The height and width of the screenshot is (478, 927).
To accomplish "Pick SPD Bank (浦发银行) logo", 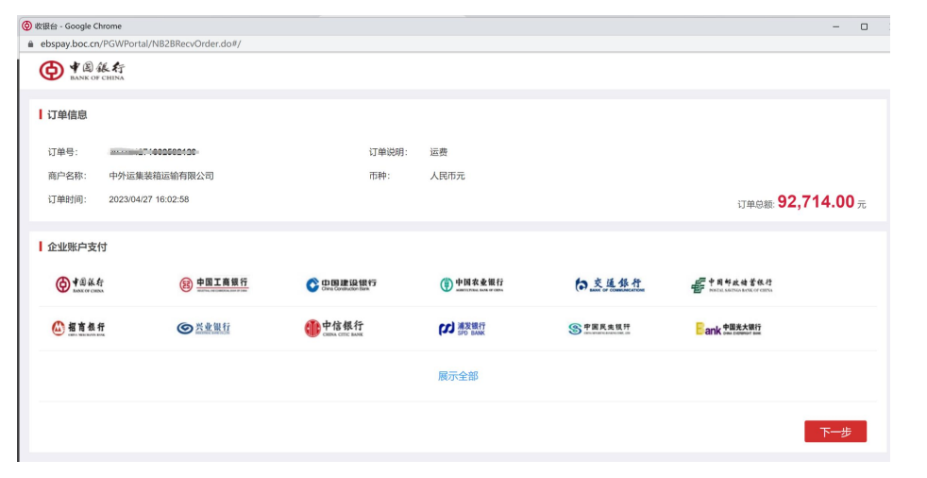I will tap(462, 329).
